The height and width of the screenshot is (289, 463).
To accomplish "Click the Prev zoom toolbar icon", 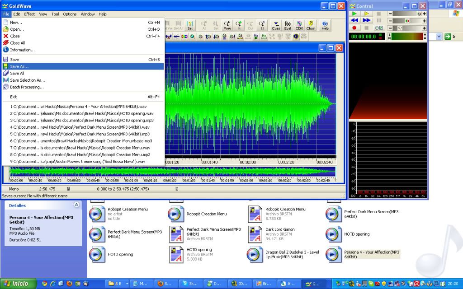I will click(x=227, y=25).
